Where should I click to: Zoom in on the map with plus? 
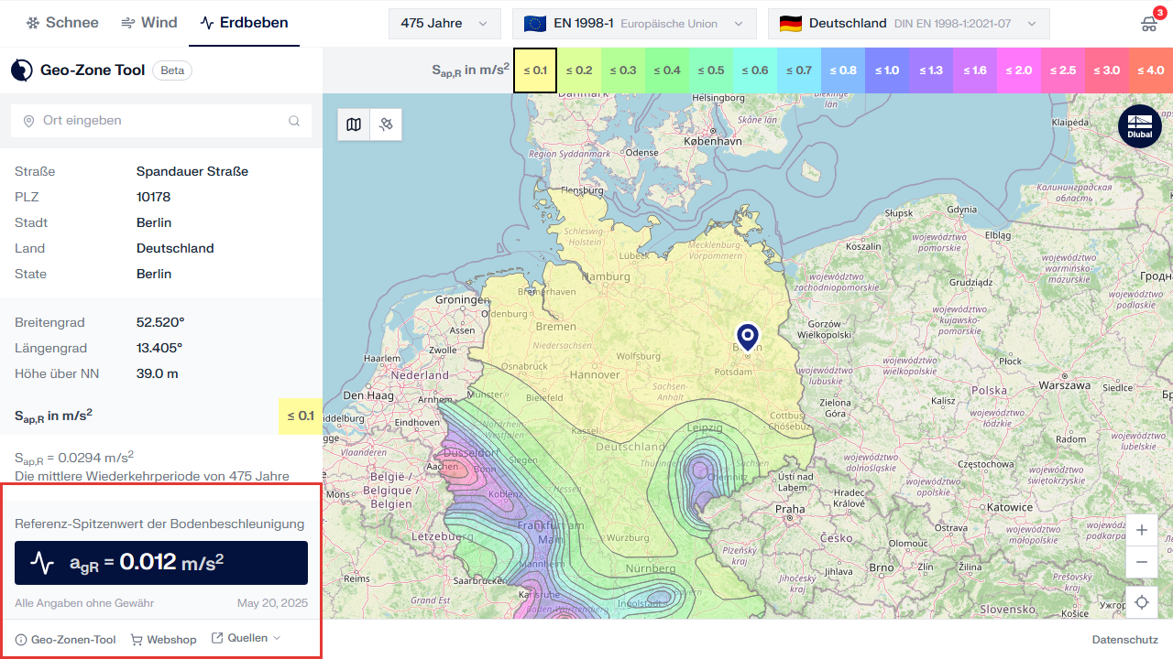point(1142,530)
